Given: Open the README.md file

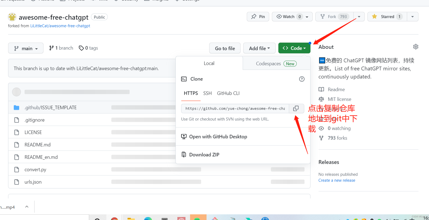Looking at the screenshot, I should coord(38,145).
